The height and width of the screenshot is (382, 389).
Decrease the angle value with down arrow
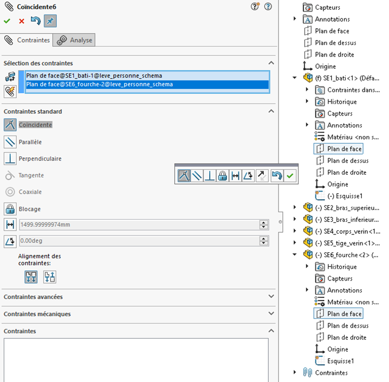pos(264,243)
